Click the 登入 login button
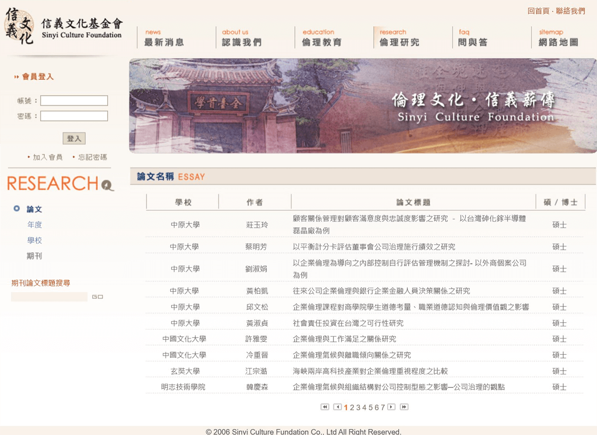This screenshot has width=597, height=435. coord(74,138)
